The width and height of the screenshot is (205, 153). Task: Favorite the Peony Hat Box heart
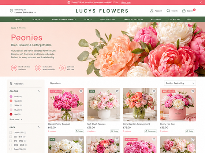tap(193, 91)
